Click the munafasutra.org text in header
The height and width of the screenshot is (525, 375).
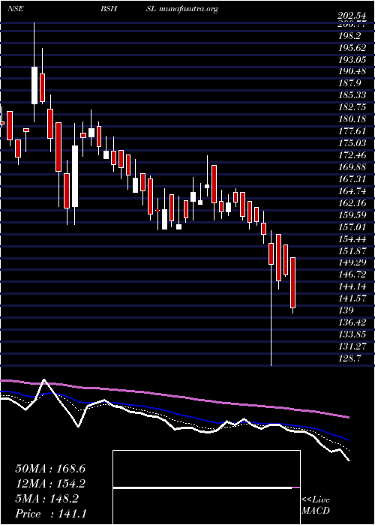188,9
